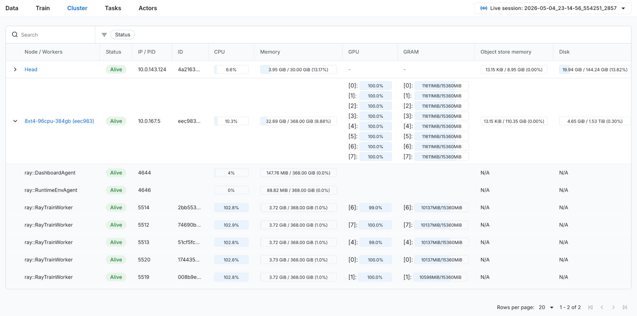
Task: Open the Rows per page dropdown
Action: coord(546,307)
